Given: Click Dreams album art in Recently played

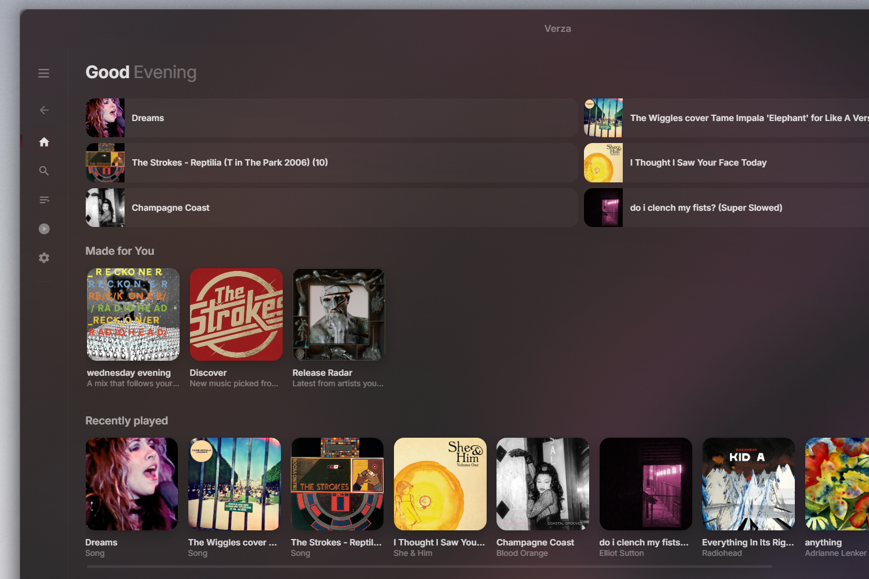Looking at the screenshot, I should pos(132,484).
